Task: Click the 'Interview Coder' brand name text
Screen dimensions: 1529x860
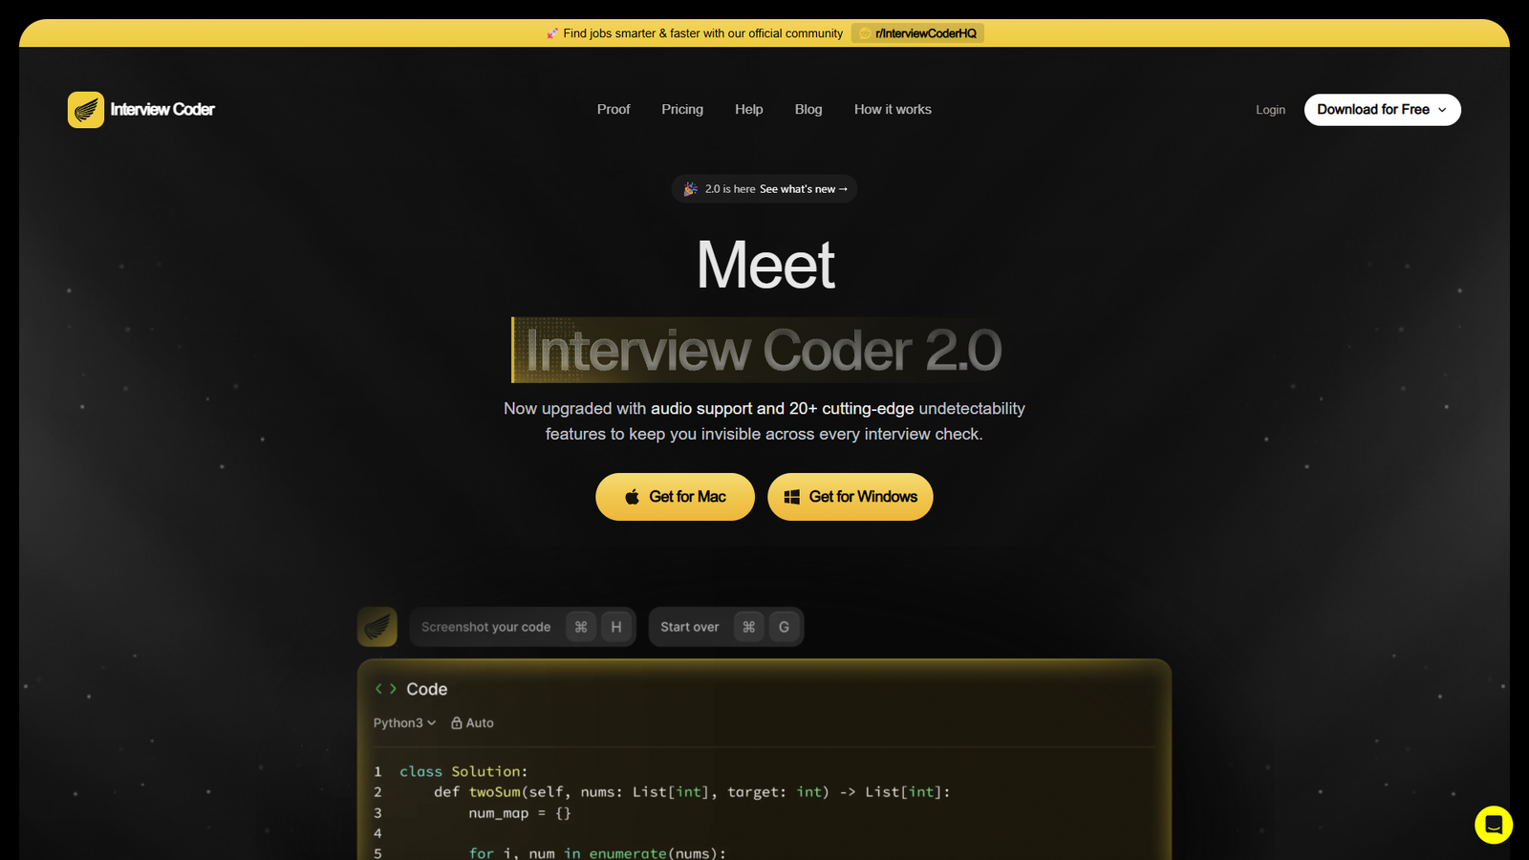Action: [x=162, y=110]
